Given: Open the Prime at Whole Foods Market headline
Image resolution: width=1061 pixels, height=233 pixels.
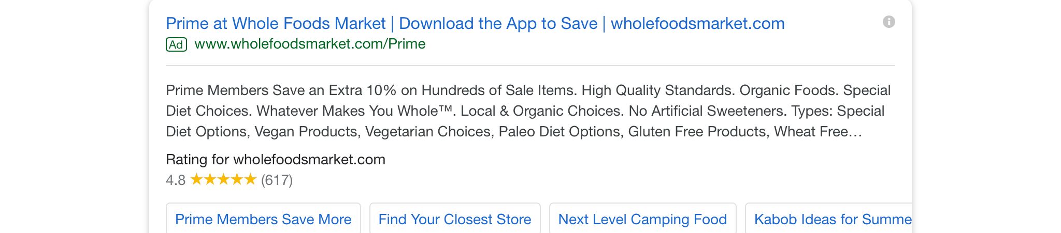Looking at the screenshot, I should pos(276,23).
